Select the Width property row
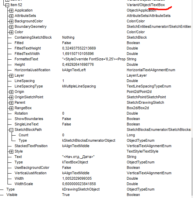The width and height of the screenshot is (193, 198). [19, 179]
